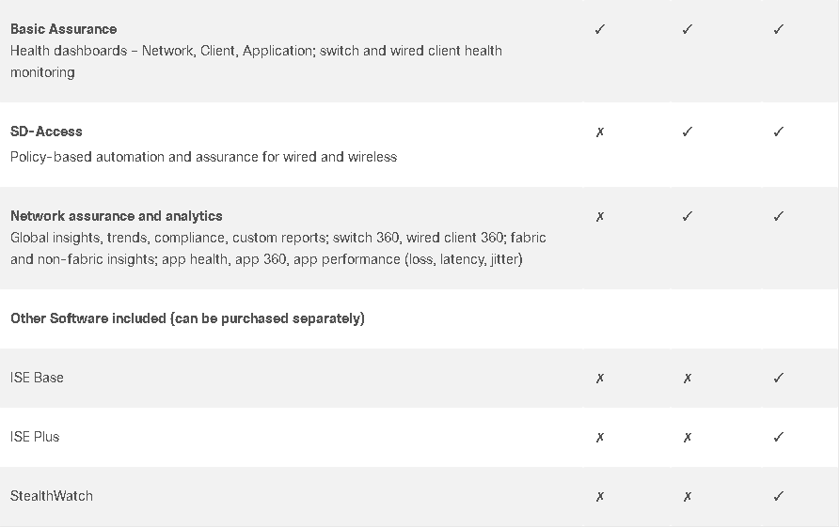
Task: Click the X mark in SD-Access row
Action: pos(600,132)
